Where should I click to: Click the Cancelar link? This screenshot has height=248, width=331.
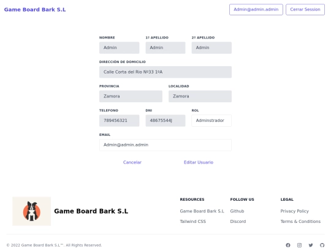coord(132,162)
